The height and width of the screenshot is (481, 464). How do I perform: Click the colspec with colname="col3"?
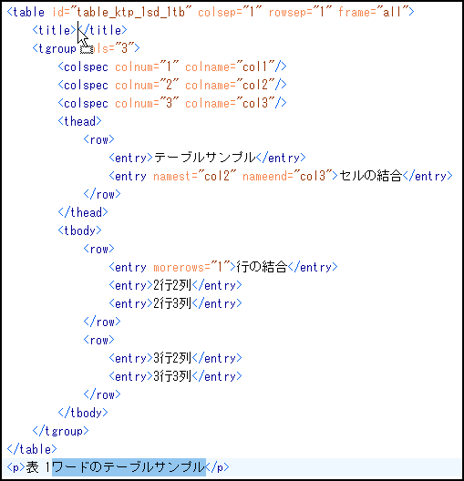point(172,103)
